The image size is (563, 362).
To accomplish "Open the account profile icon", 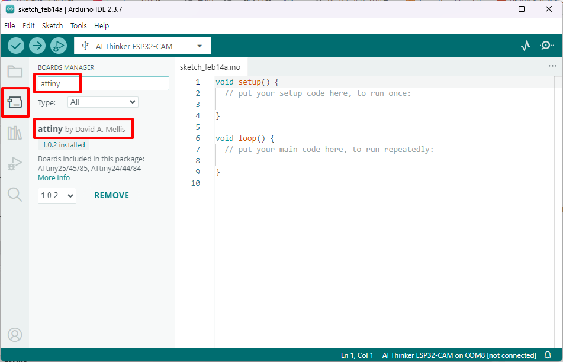I will [15, 335].
